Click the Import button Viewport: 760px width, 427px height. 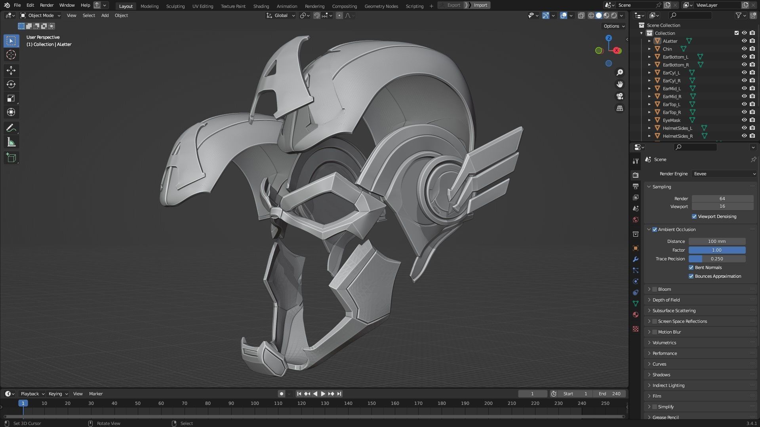point(480,5)
